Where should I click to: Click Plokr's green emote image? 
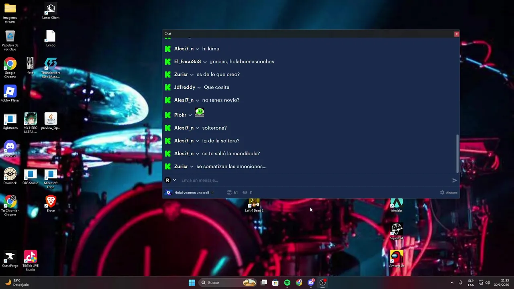(200, 112)
